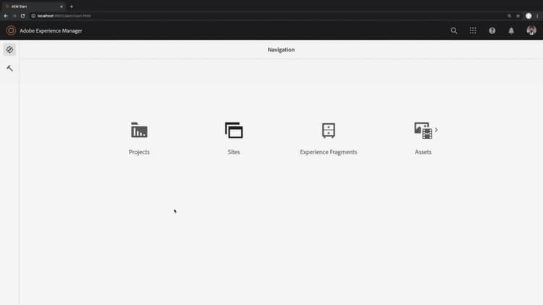Open the Sites console icon
Viewport: 543px width, 305px height.
click(x=234, y=130)
